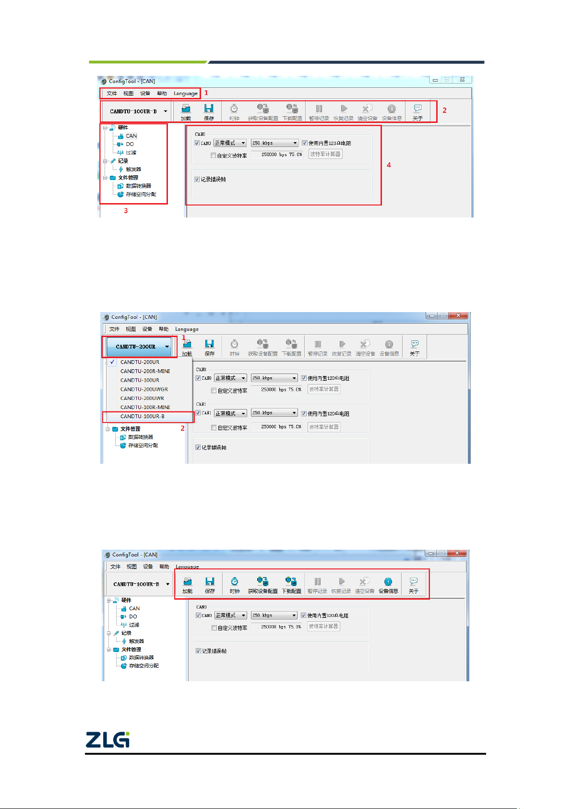Open CAN1 正常模式 dropdown in second screenshot
Image resolution: width=572 pixels, height=809 pixels.
(x=230, y=413)
